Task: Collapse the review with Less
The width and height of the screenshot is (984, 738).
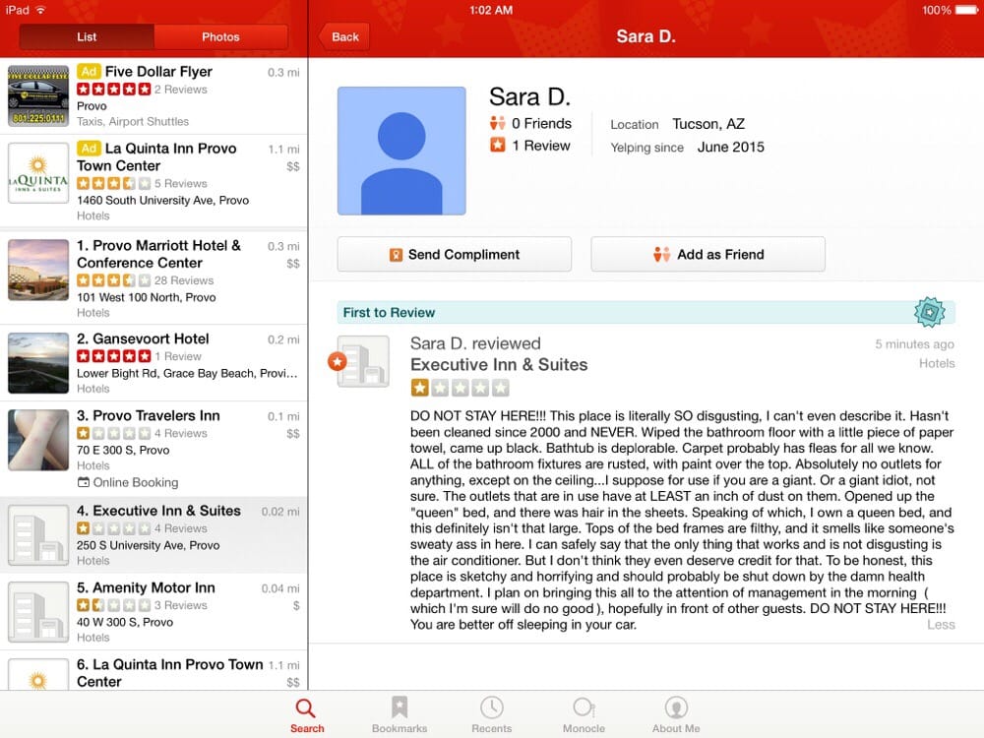Action: click(940, 625)
